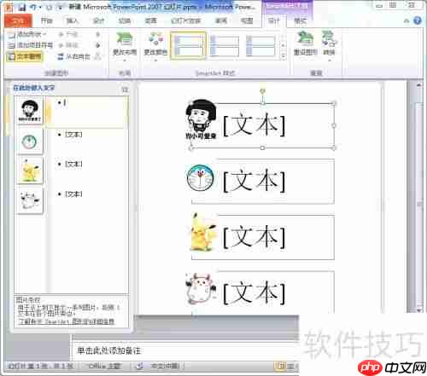
Task: Click bottom-middle resize handle of selected shape
Action: tap(262, 148)
